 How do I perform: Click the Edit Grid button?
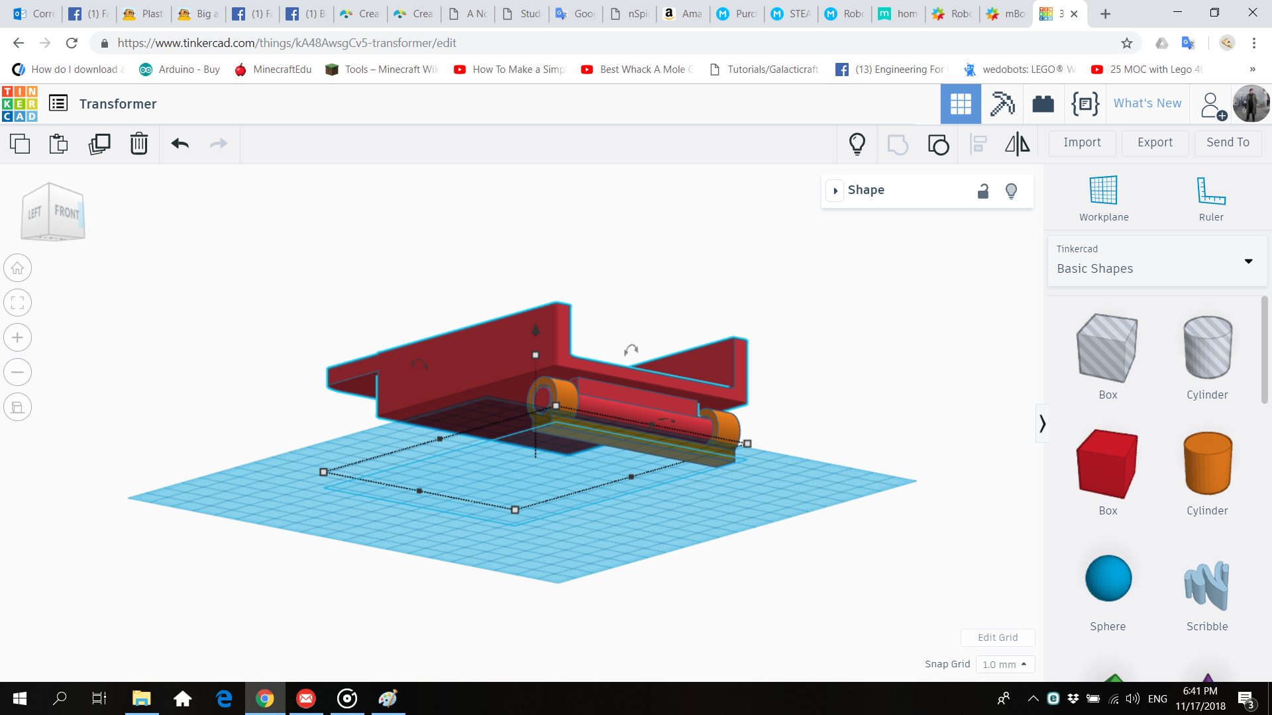coord(997,638)
